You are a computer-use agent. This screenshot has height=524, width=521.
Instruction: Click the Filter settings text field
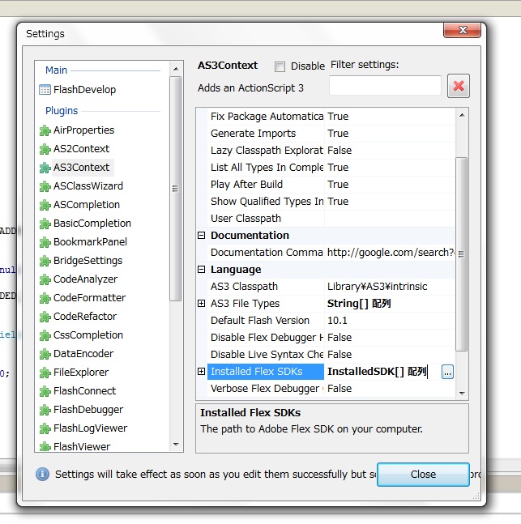click(385, 86)
